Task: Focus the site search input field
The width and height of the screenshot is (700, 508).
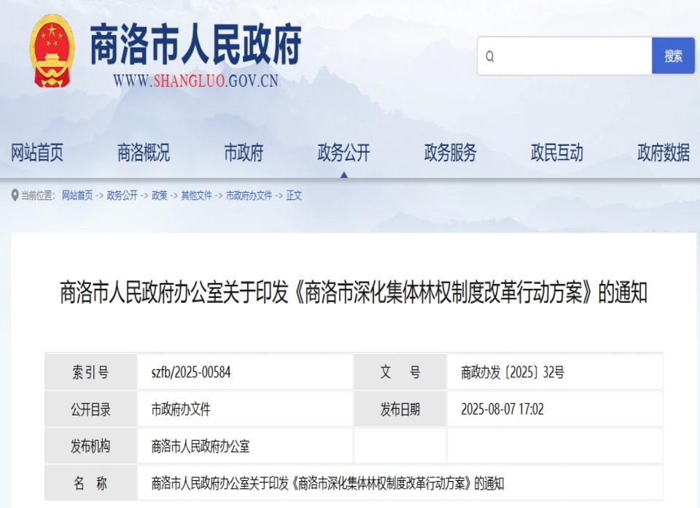Action: (x=564, y=56)
